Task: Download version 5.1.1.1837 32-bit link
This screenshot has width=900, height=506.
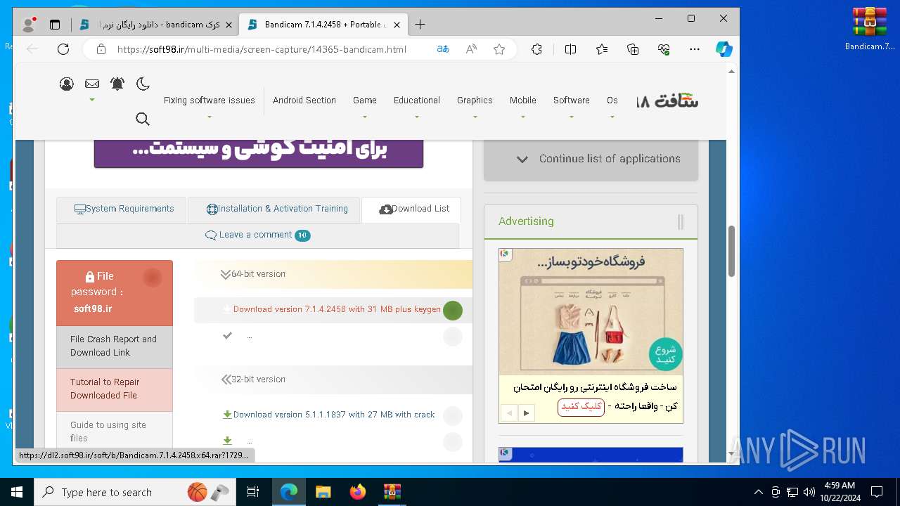Action: coord(334,415)
